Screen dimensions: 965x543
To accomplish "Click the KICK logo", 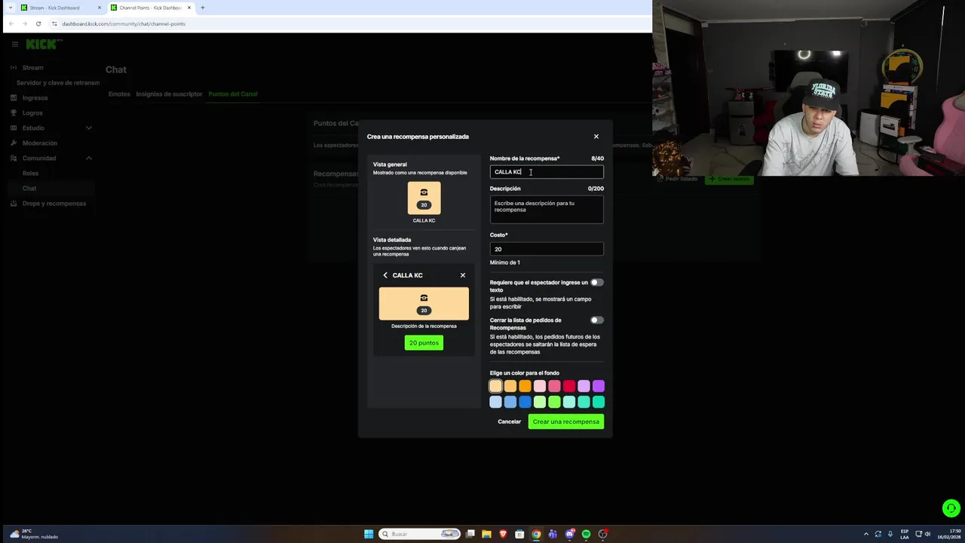I will click(43, 44).
